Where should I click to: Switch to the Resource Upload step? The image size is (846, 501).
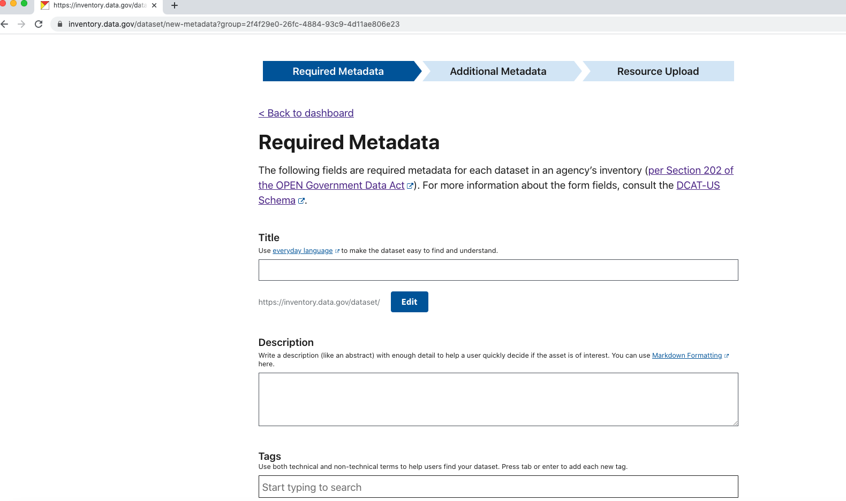[658, 71]
